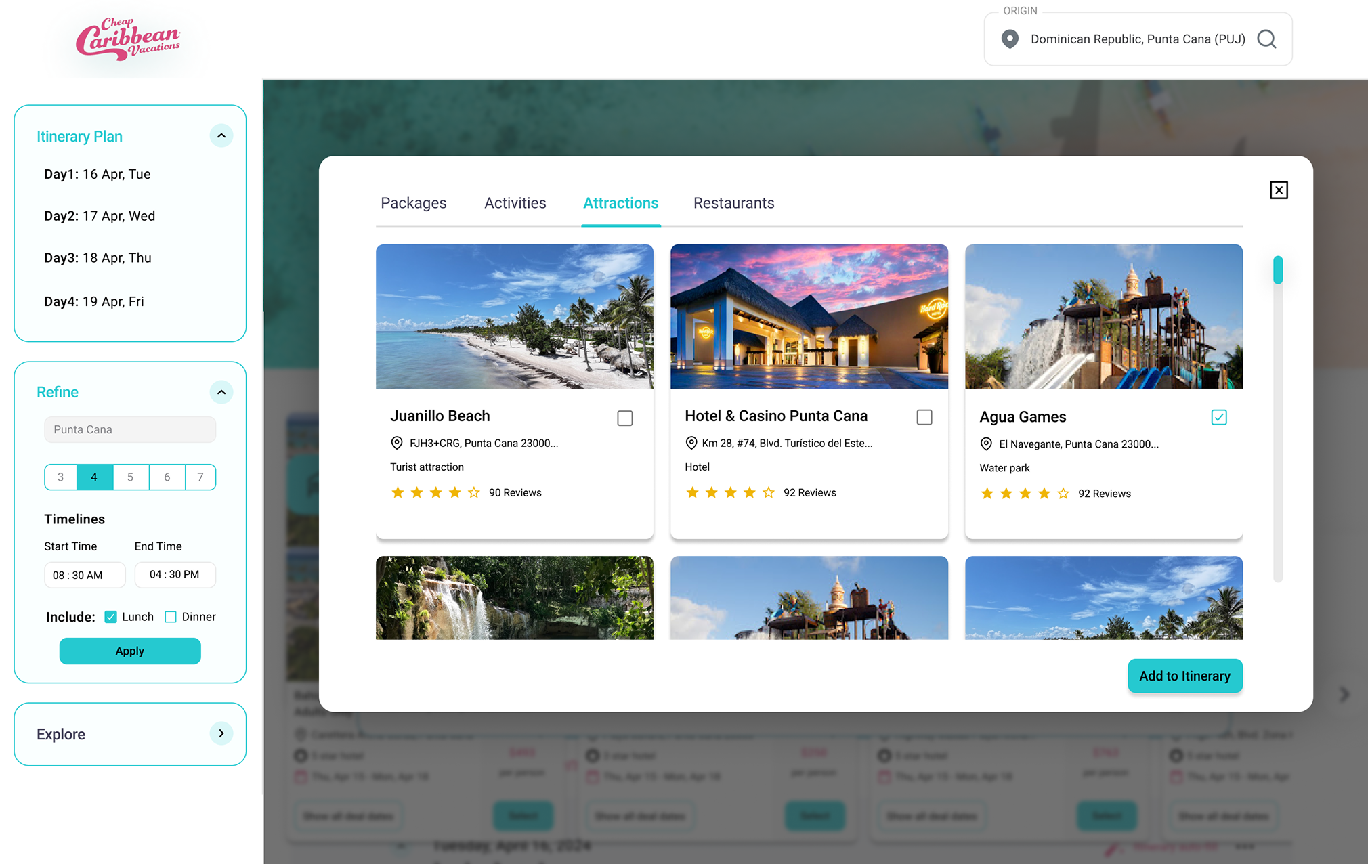
Task: Click the Apply button in Refine
Action: (x=130, y=651)
